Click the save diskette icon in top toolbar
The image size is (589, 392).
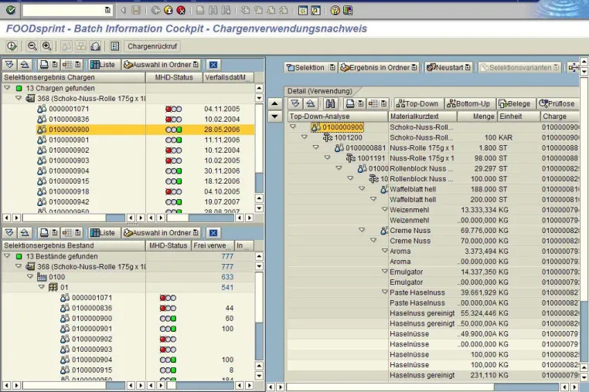point(136,11)
